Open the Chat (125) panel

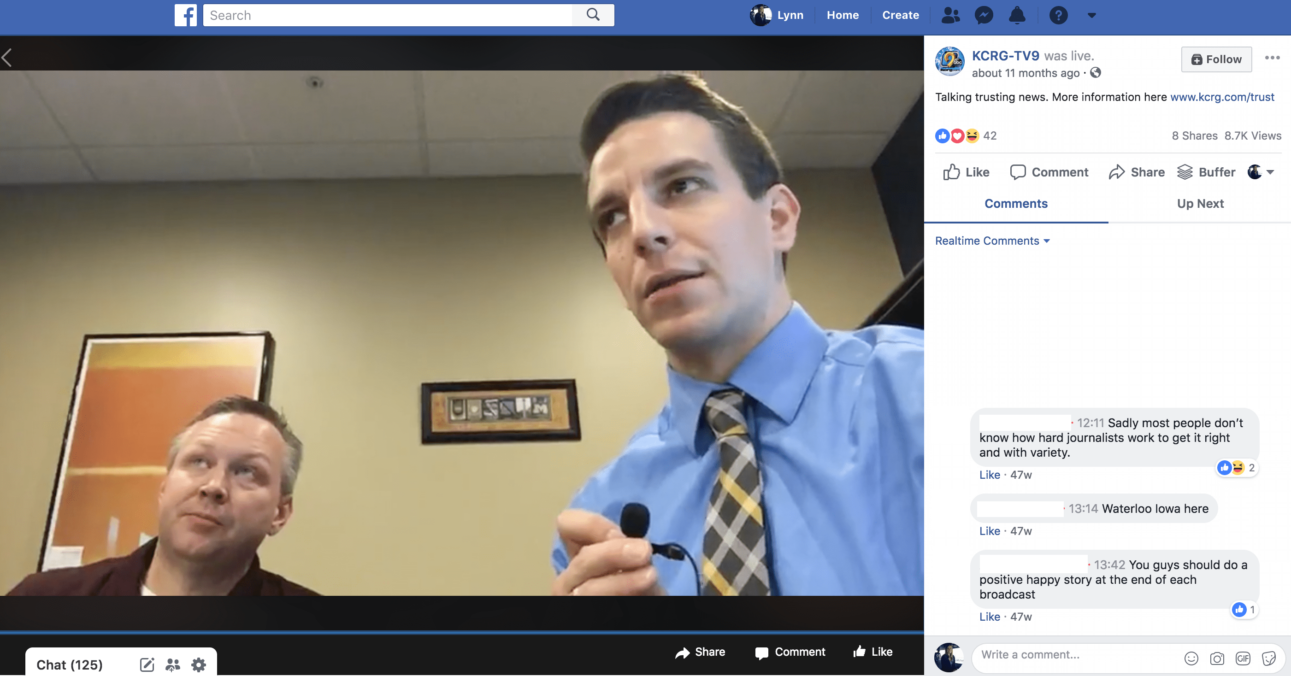pos(69,664)
